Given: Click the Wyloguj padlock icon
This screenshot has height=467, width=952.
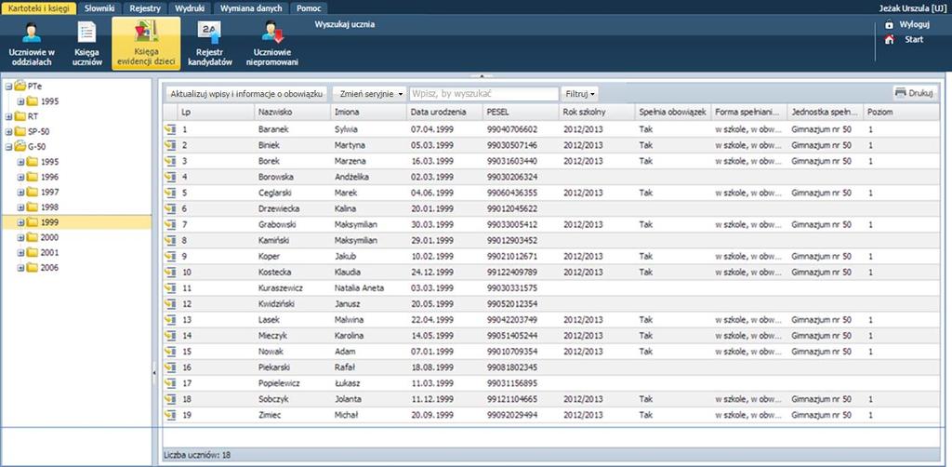Looking at the screenshot, I should [889, 25].
